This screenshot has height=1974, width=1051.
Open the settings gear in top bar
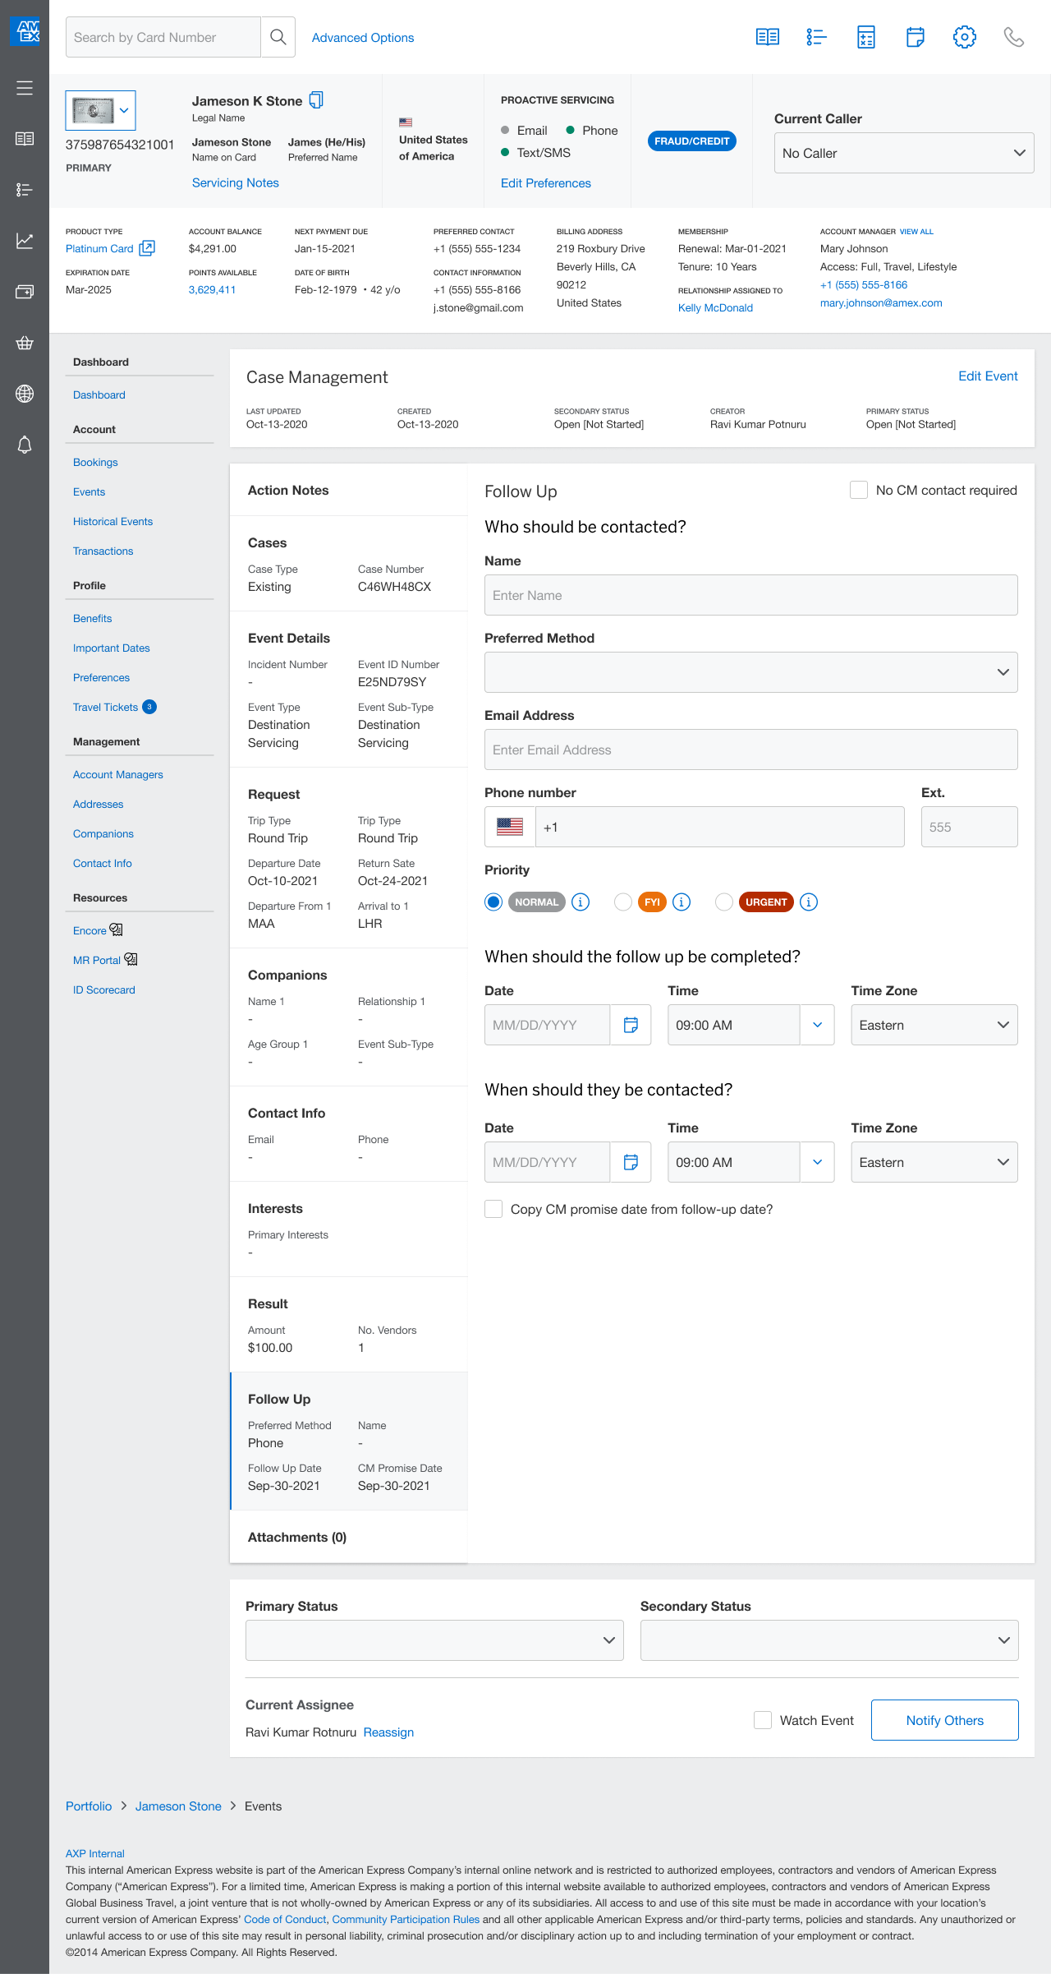point(964,37)
